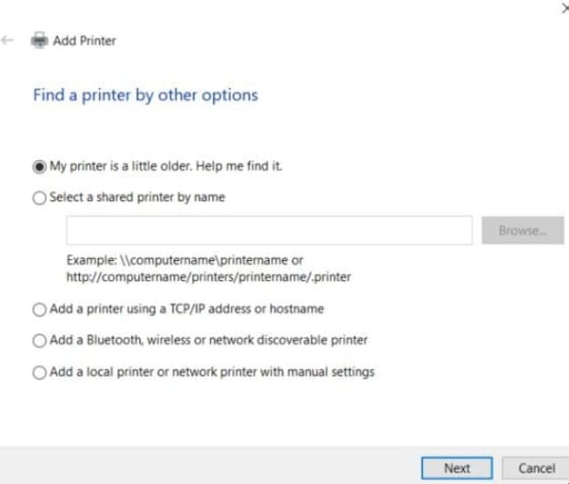Click the back arrow in the title bar

pos(8,40)
